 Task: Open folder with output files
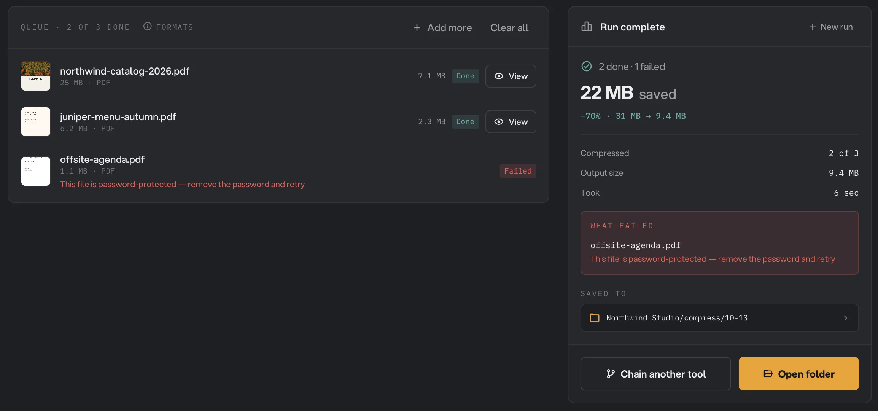pos(799,374)
